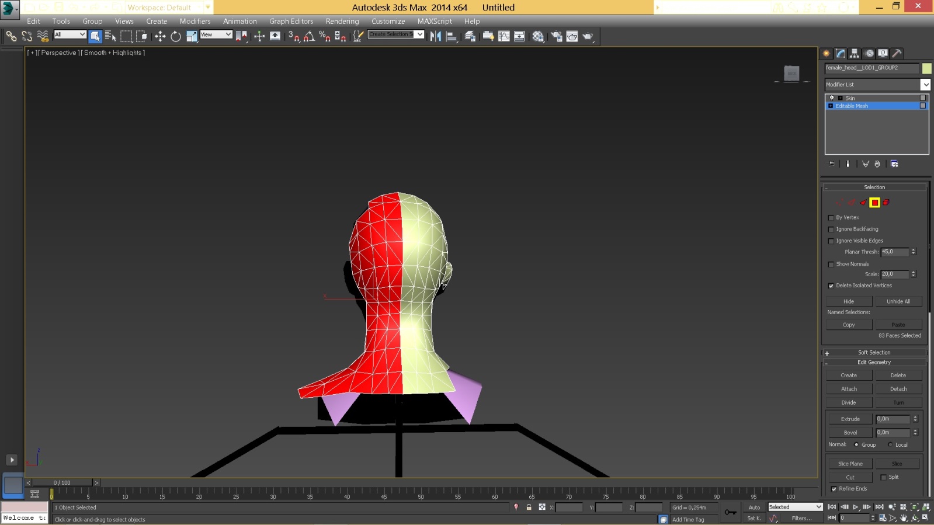Open the Display command panel tab
The image size is (934, 525).
tap(883, 53)
